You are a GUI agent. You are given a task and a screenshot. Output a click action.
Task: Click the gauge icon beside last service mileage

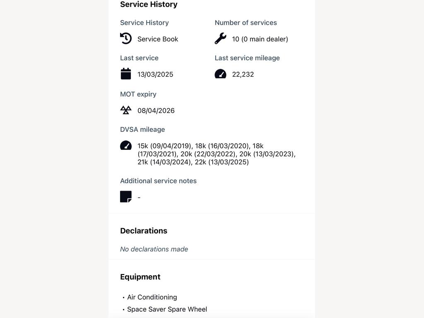pyautogui.click(x=220, y=74)
